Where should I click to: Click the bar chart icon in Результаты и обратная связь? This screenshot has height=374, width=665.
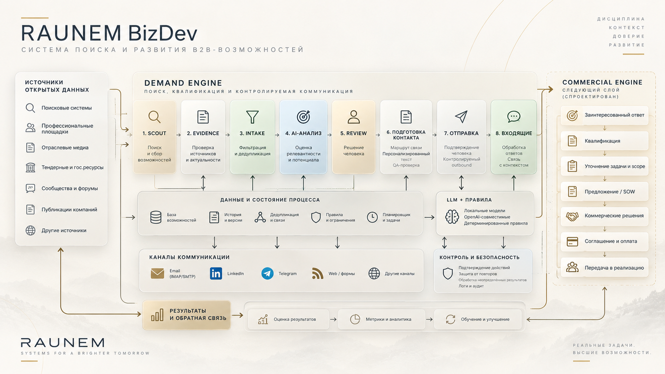(x=157, y=315)
